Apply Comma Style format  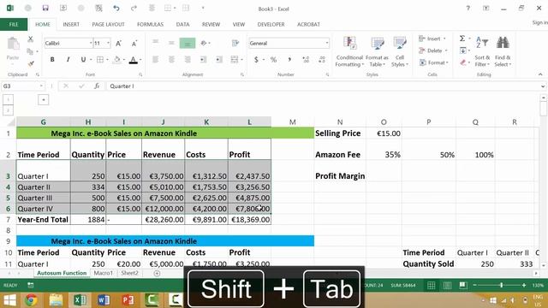pyautogui.click(x=289, y=60)
